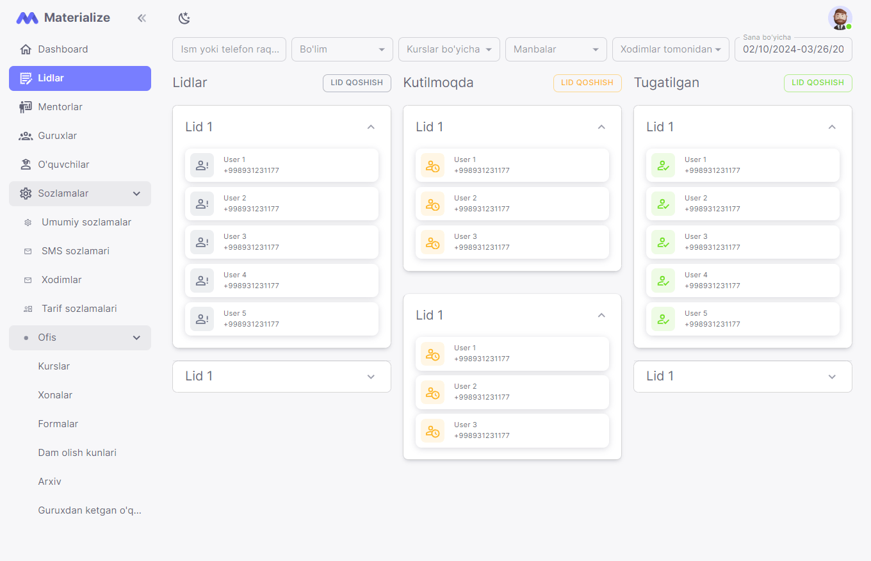
Task: Open the Kurslar bo'yicha dropdown
Action: (449, 49)
